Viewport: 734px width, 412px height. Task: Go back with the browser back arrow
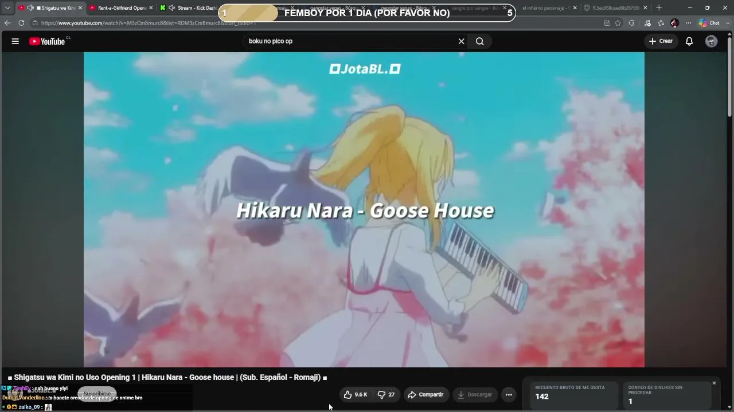(7, 23)
